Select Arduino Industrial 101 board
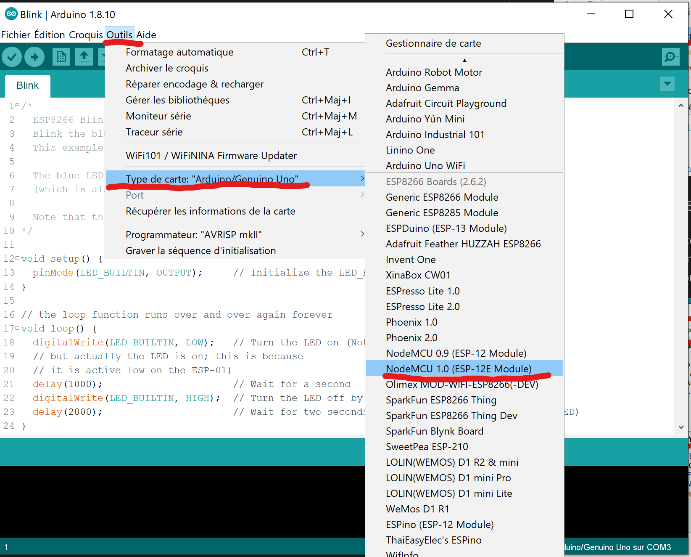Screen dimensions: 691x557 pos(464,135)
